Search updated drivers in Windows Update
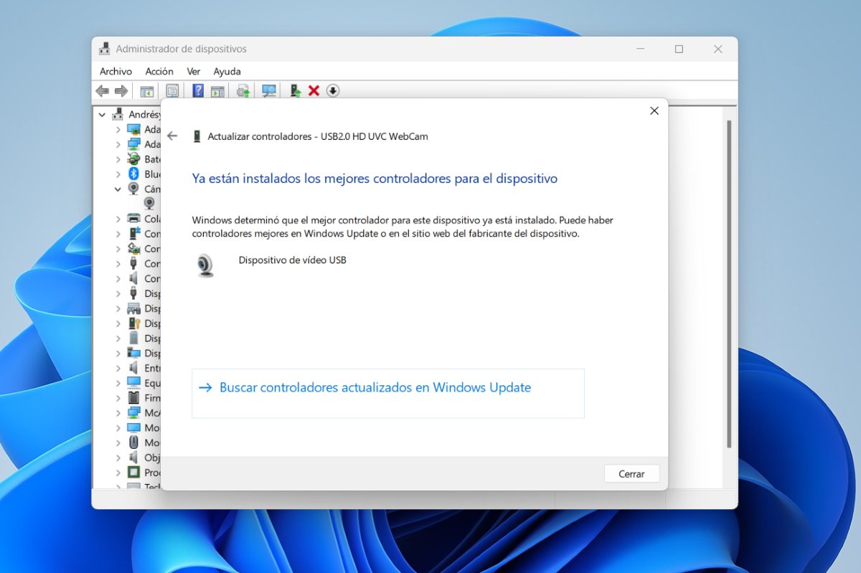 pyautogui.click(x=375, y=388)
